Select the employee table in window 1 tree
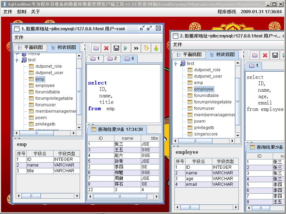This screenshot has width=286, height=214. coord(45,86)
